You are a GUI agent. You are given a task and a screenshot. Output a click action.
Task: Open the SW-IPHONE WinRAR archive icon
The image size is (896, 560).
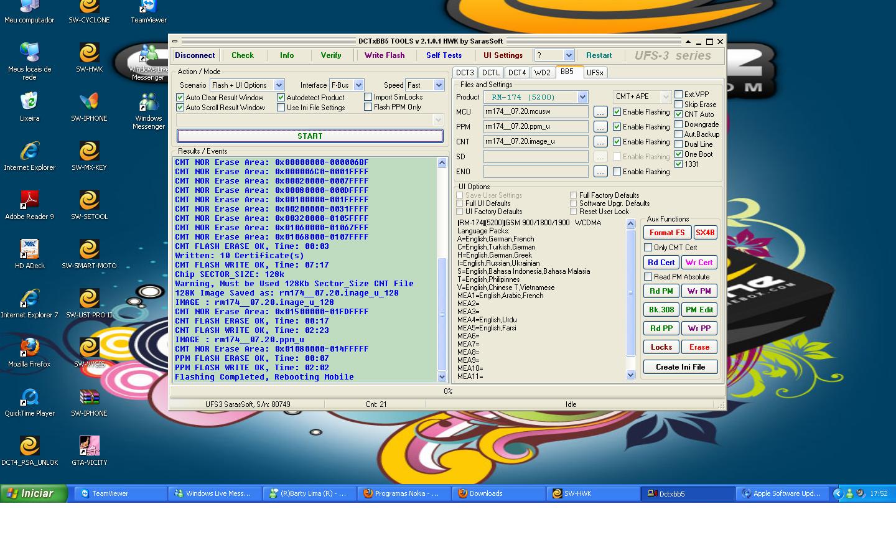point(89,401)
